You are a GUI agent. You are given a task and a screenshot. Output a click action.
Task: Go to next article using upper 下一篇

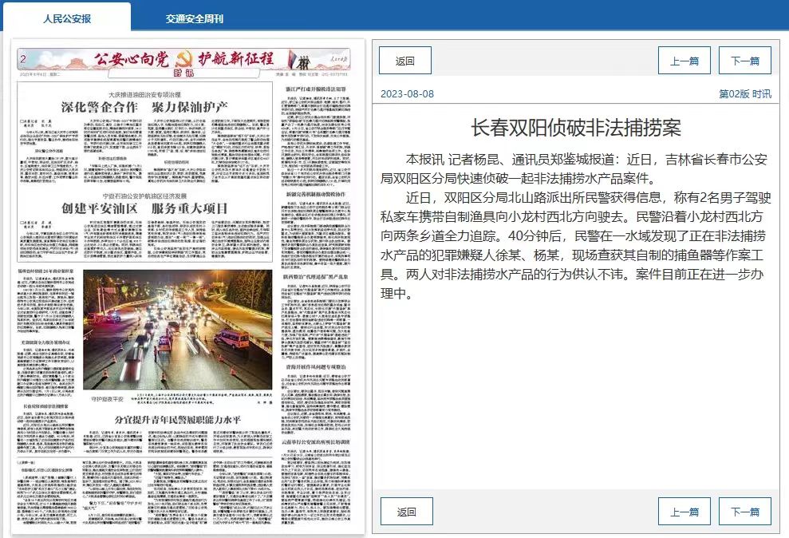click(744, 61)
